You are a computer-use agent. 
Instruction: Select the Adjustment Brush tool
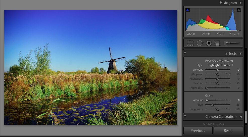tap(232, 43)
